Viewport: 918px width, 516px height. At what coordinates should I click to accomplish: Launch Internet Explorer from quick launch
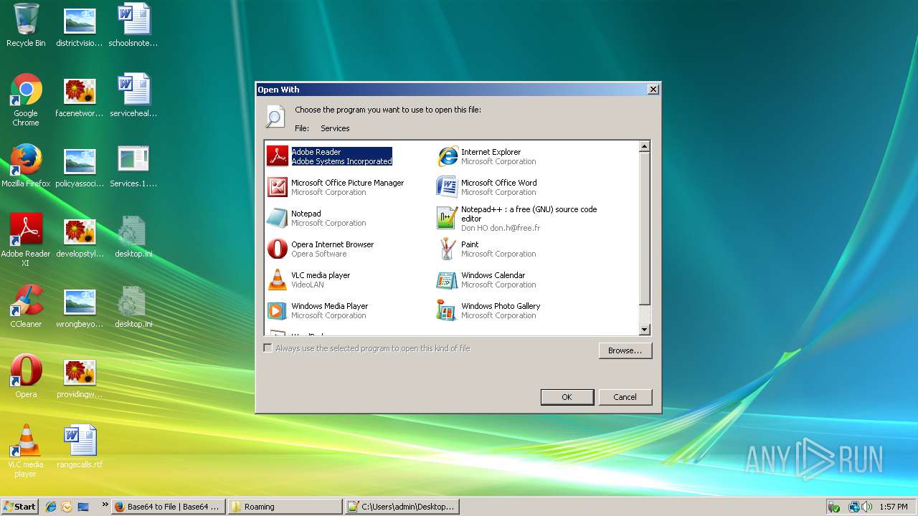tap(51, 507)
